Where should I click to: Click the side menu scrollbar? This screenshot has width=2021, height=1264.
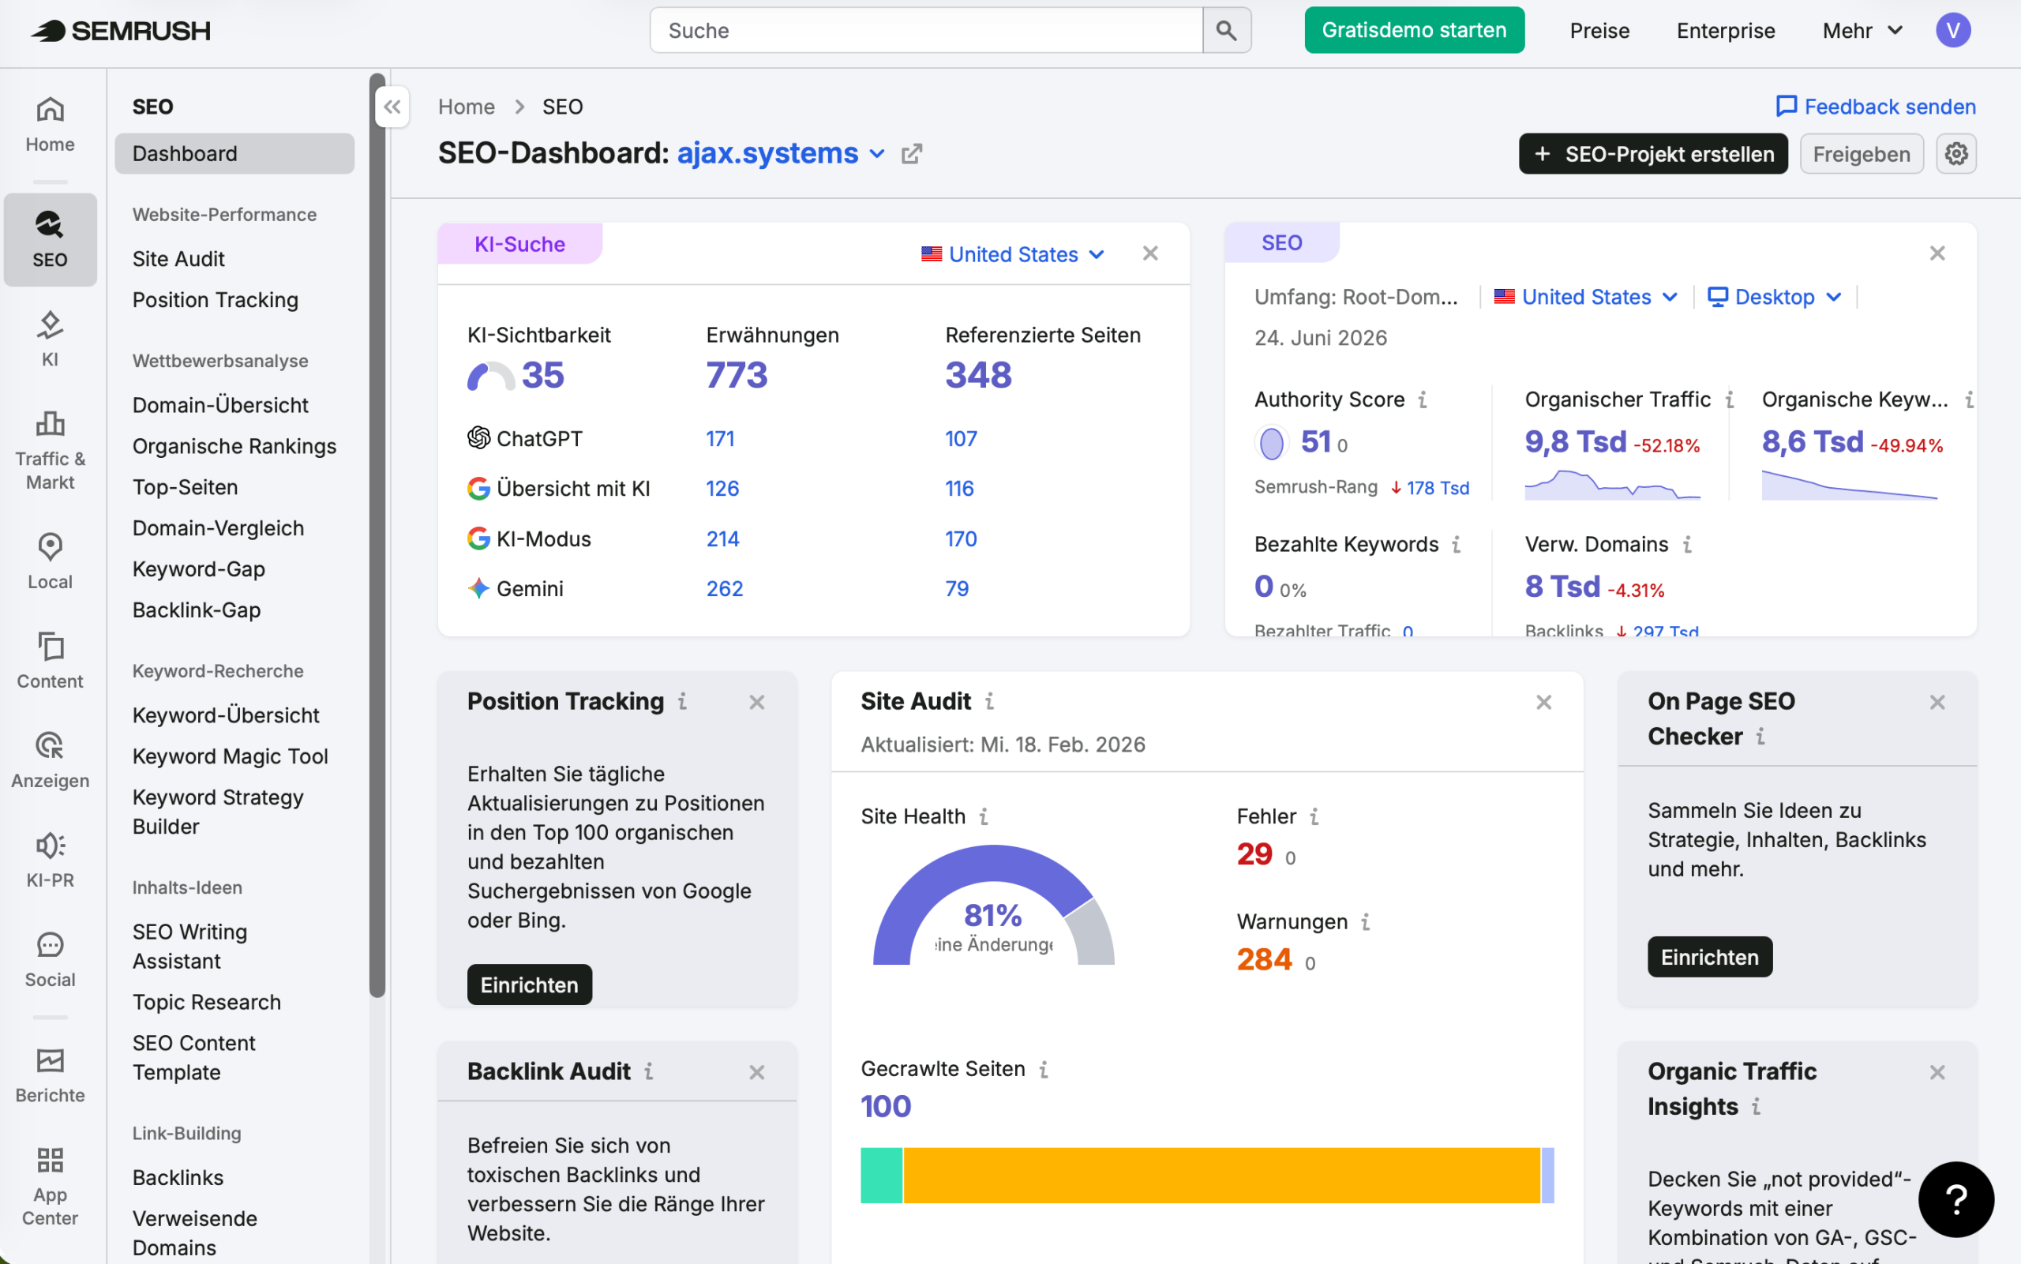pos(378,535)
